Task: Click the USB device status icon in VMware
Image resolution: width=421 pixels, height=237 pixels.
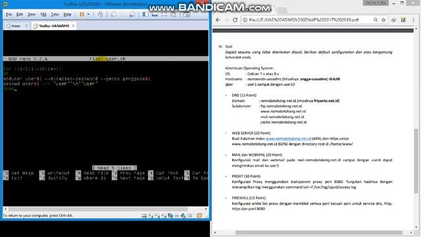Action: [x=190, y=215]
